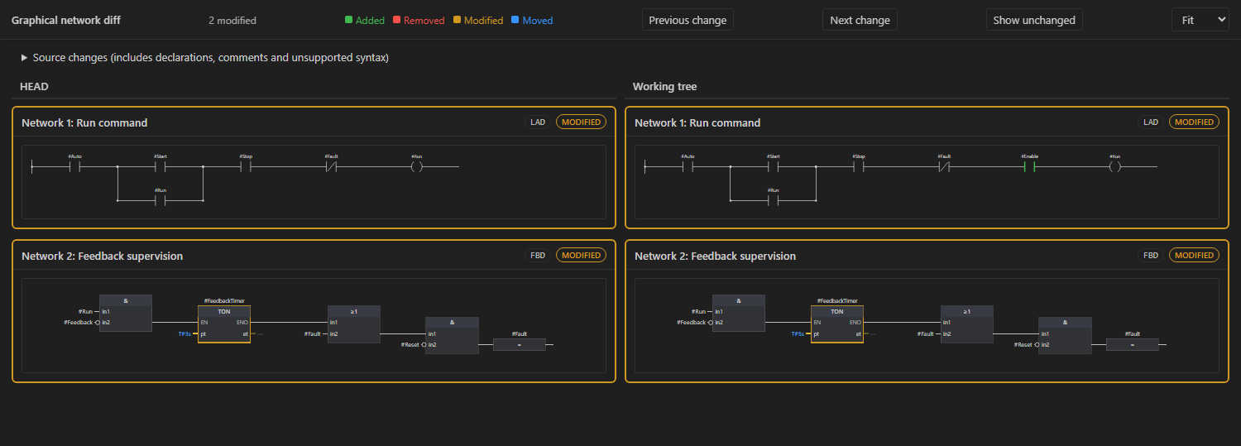The image size is (1241, 446).
Task: Click the T#5s timer preset value
Action: (798, 334)
